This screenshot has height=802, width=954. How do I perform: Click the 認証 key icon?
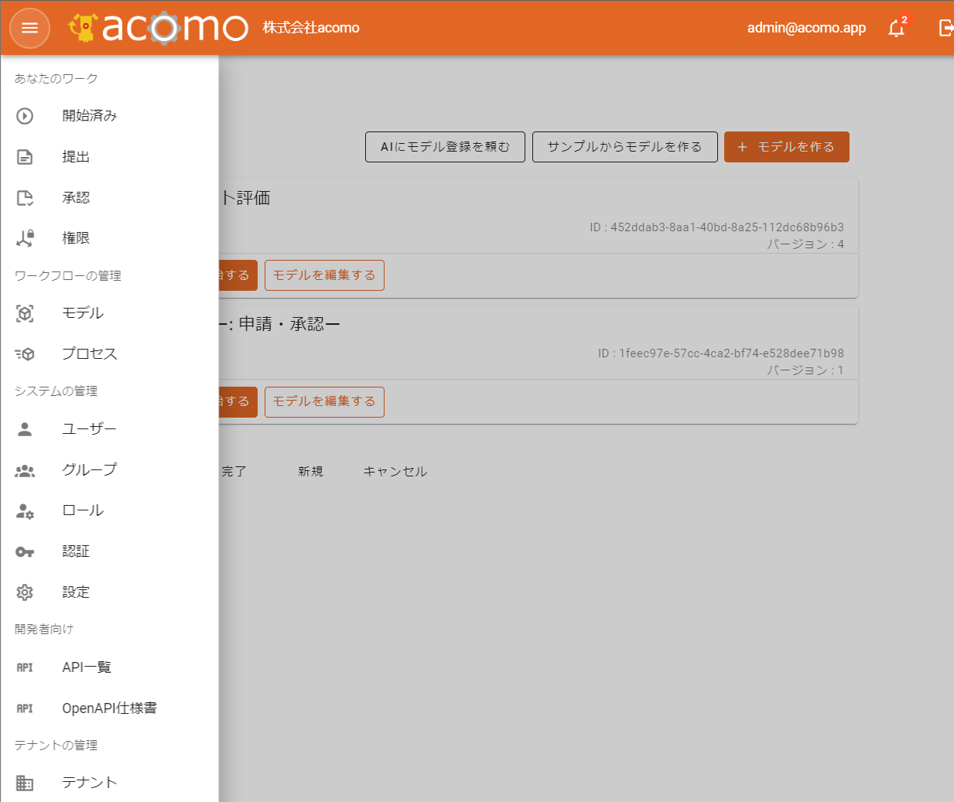click(25, 551)
